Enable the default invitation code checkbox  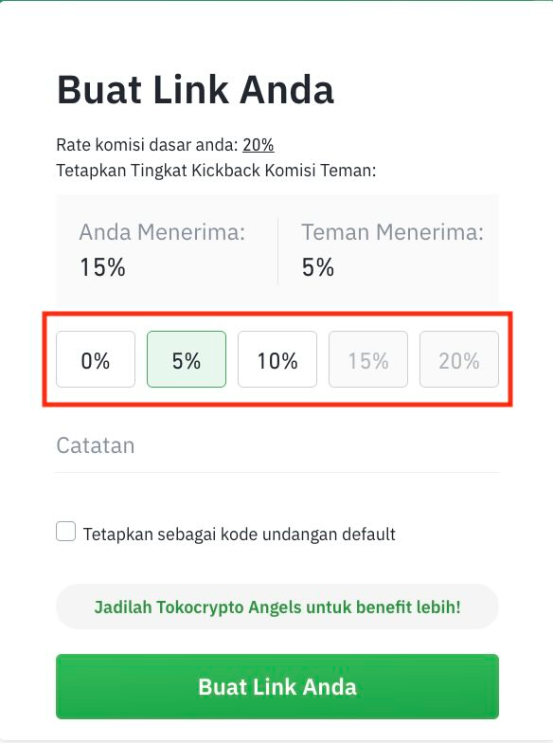point(66,532)
